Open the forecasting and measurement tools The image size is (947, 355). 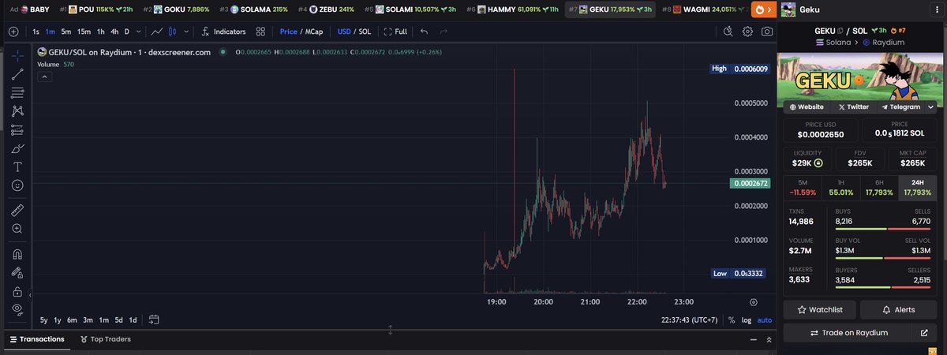pyautogui.click(x=17, y=130)
